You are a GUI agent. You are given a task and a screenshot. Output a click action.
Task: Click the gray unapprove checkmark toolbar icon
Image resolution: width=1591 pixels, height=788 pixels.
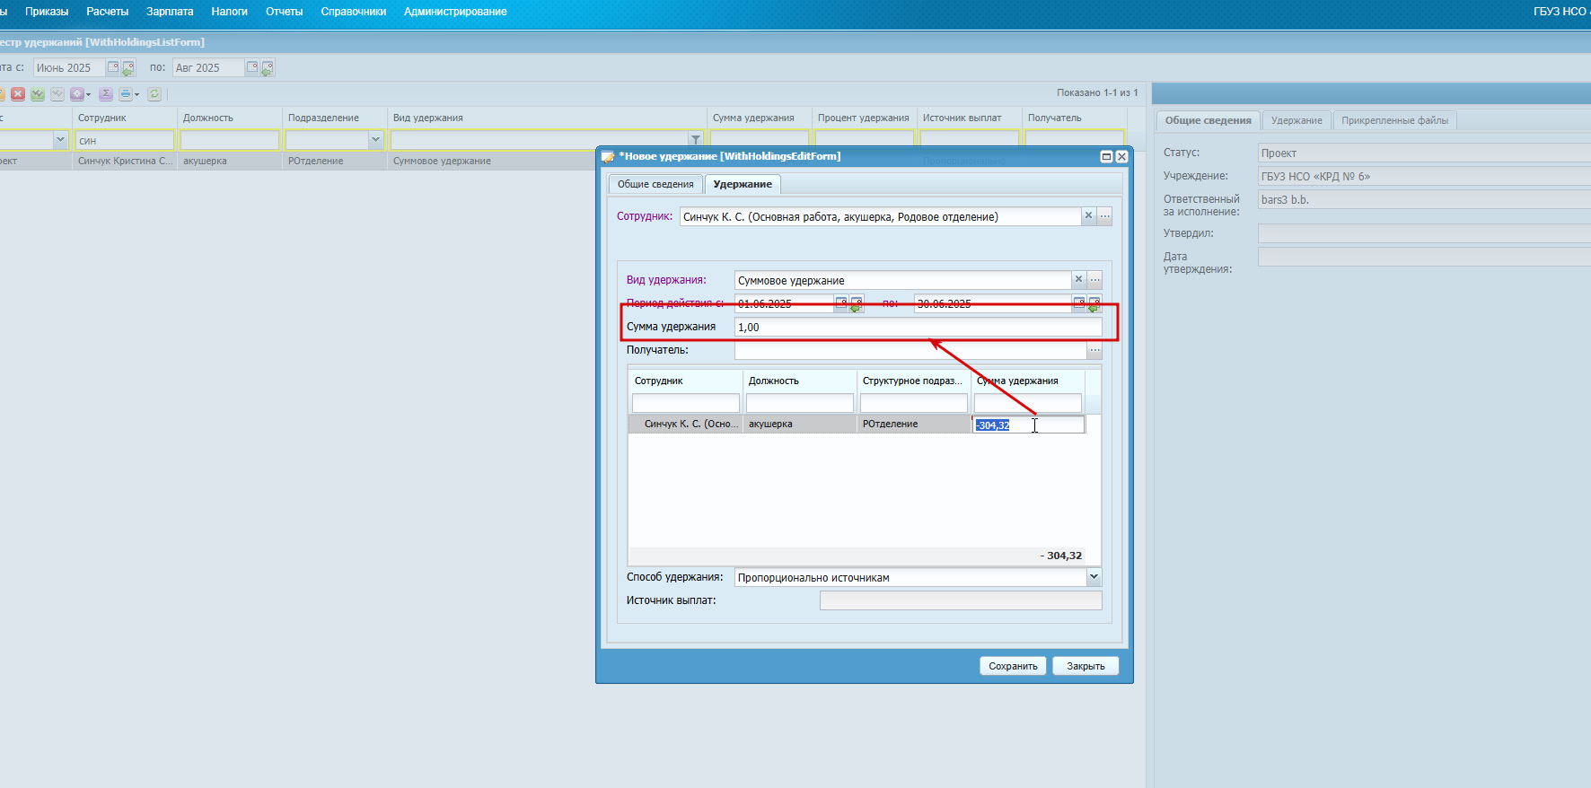57,94
